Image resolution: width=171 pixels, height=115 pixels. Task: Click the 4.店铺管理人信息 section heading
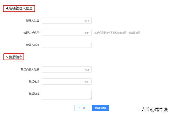pos(19,8)
